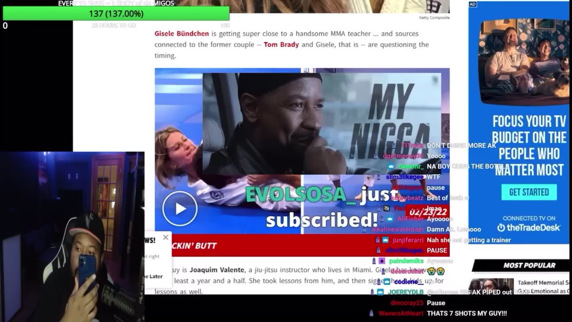The image size is (572, 322).
Task: Click the 'EVOLSOSA_ just subscribed!' alert
Action: coord(322,207)
